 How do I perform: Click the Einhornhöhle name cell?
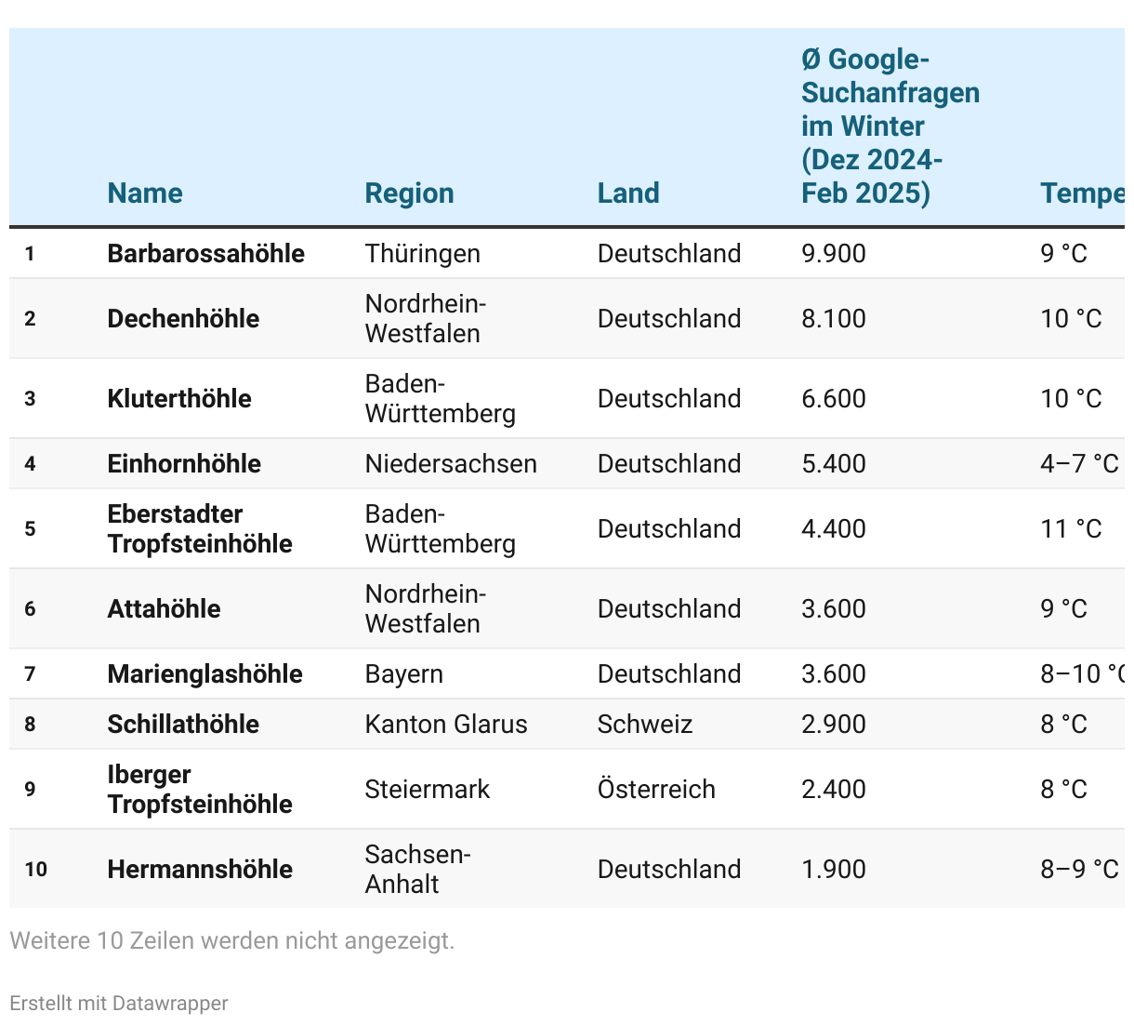(x=184, y=463)
